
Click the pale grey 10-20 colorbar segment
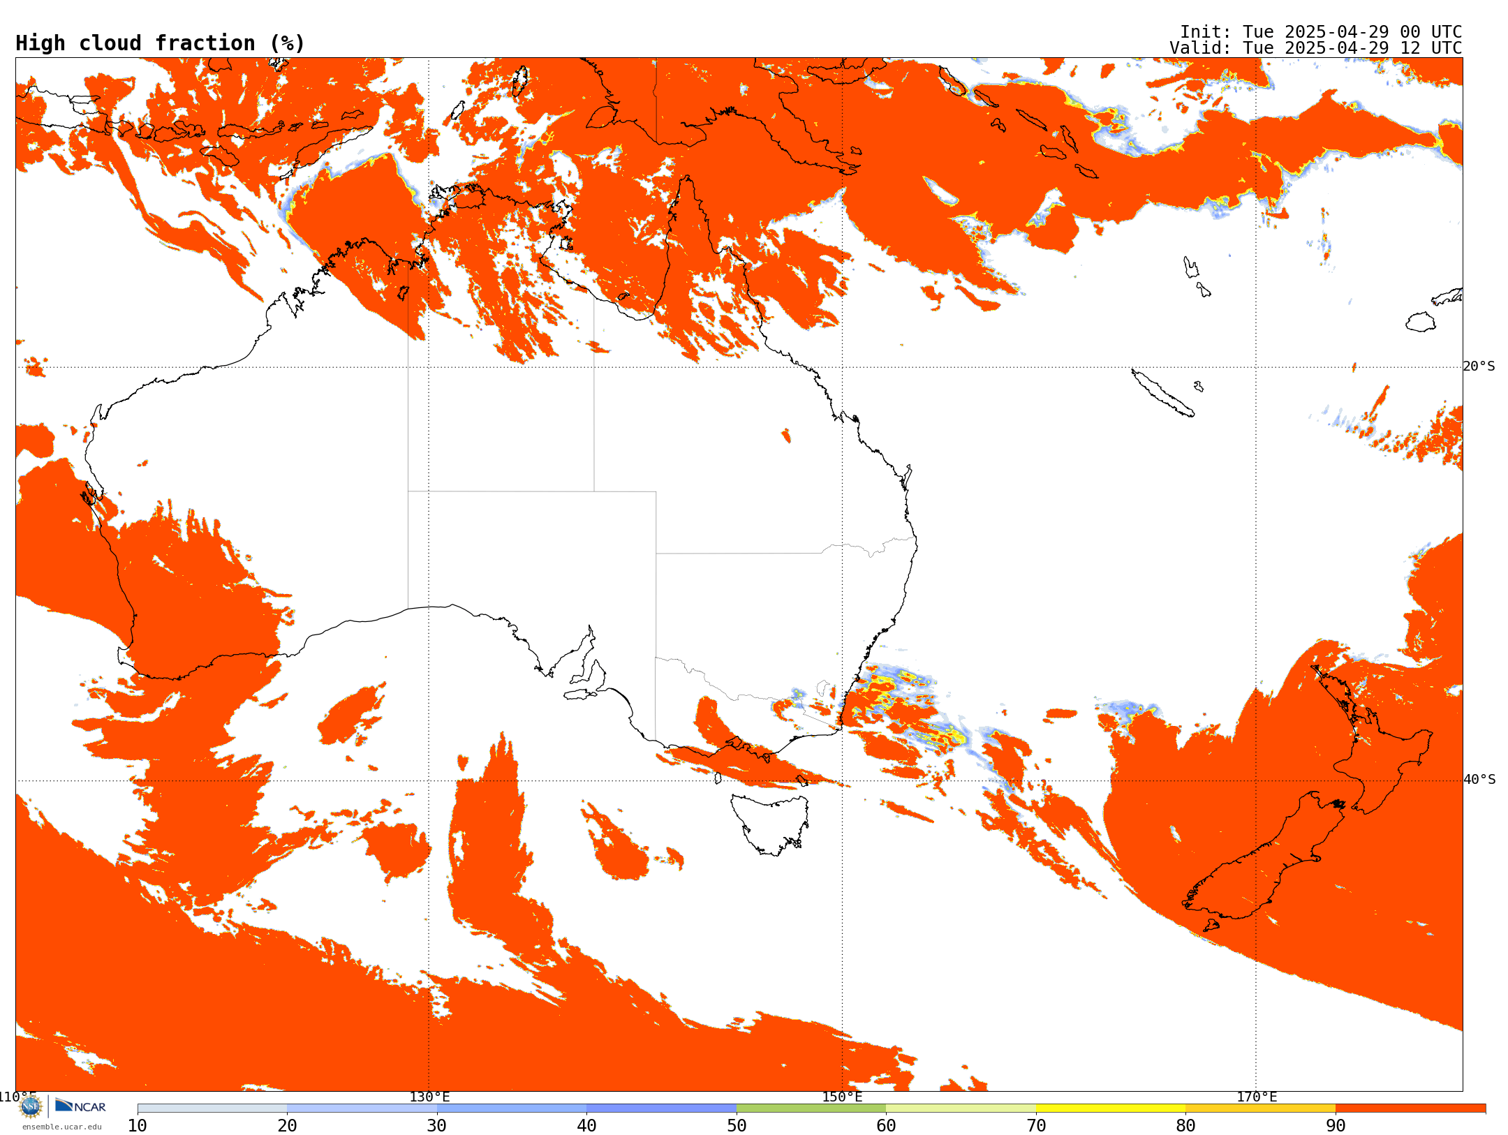tap(212, 1108)
